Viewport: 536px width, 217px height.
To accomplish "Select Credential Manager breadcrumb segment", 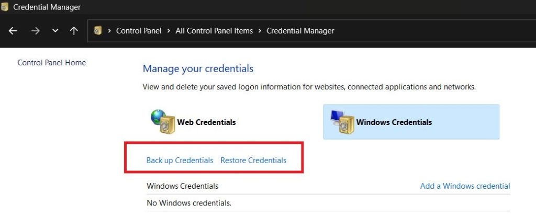I will 300,31.
